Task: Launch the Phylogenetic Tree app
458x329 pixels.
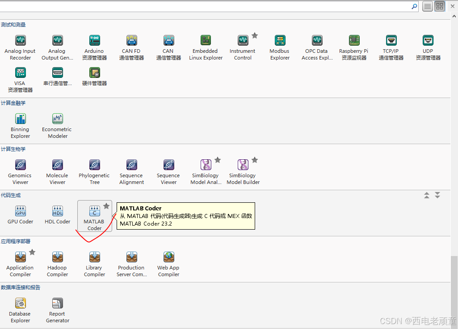Action: point(94,172)
